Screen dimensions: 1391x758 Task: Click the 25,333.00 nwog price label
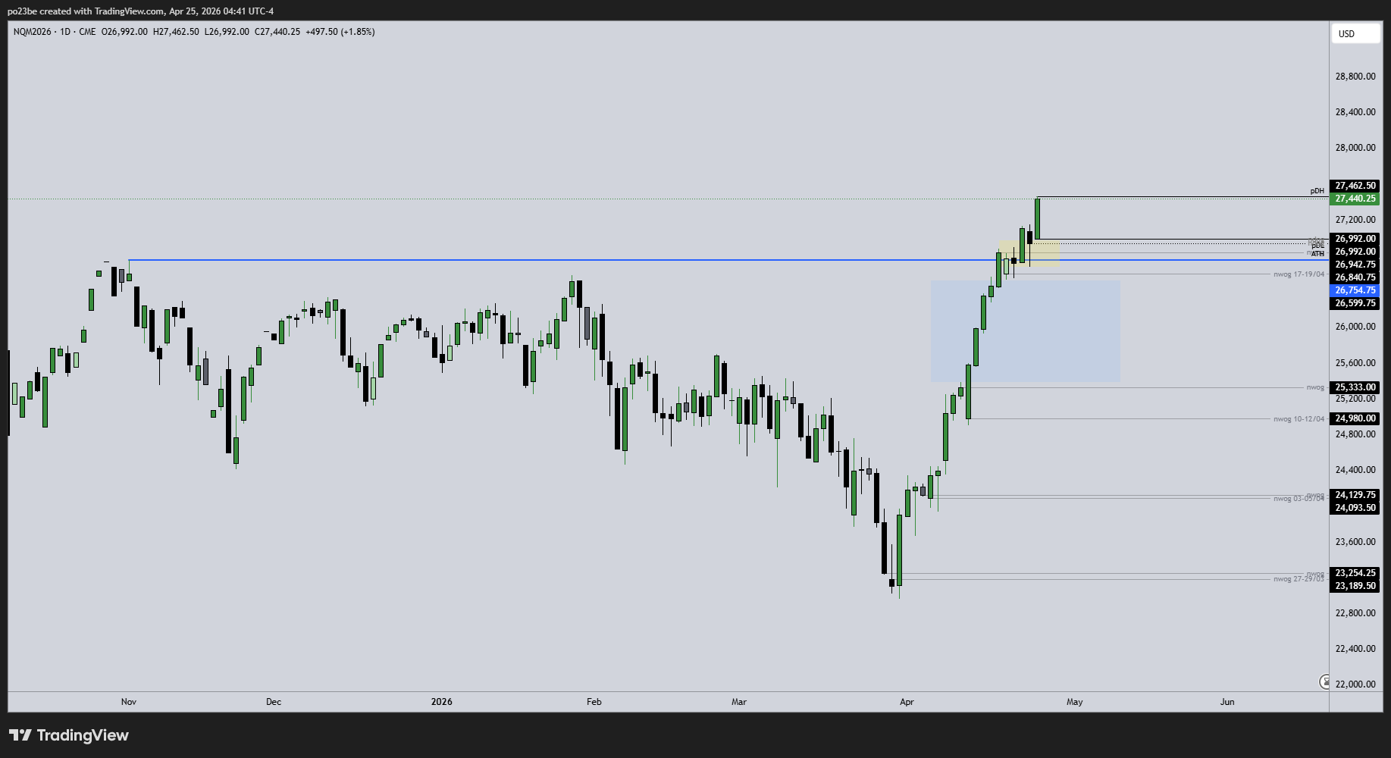(x=1355, y=387)
